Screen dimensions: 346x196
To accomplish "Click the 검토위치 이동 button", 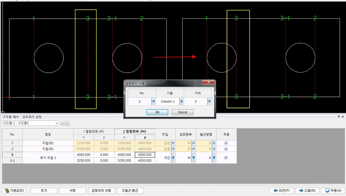I will 101,190.
